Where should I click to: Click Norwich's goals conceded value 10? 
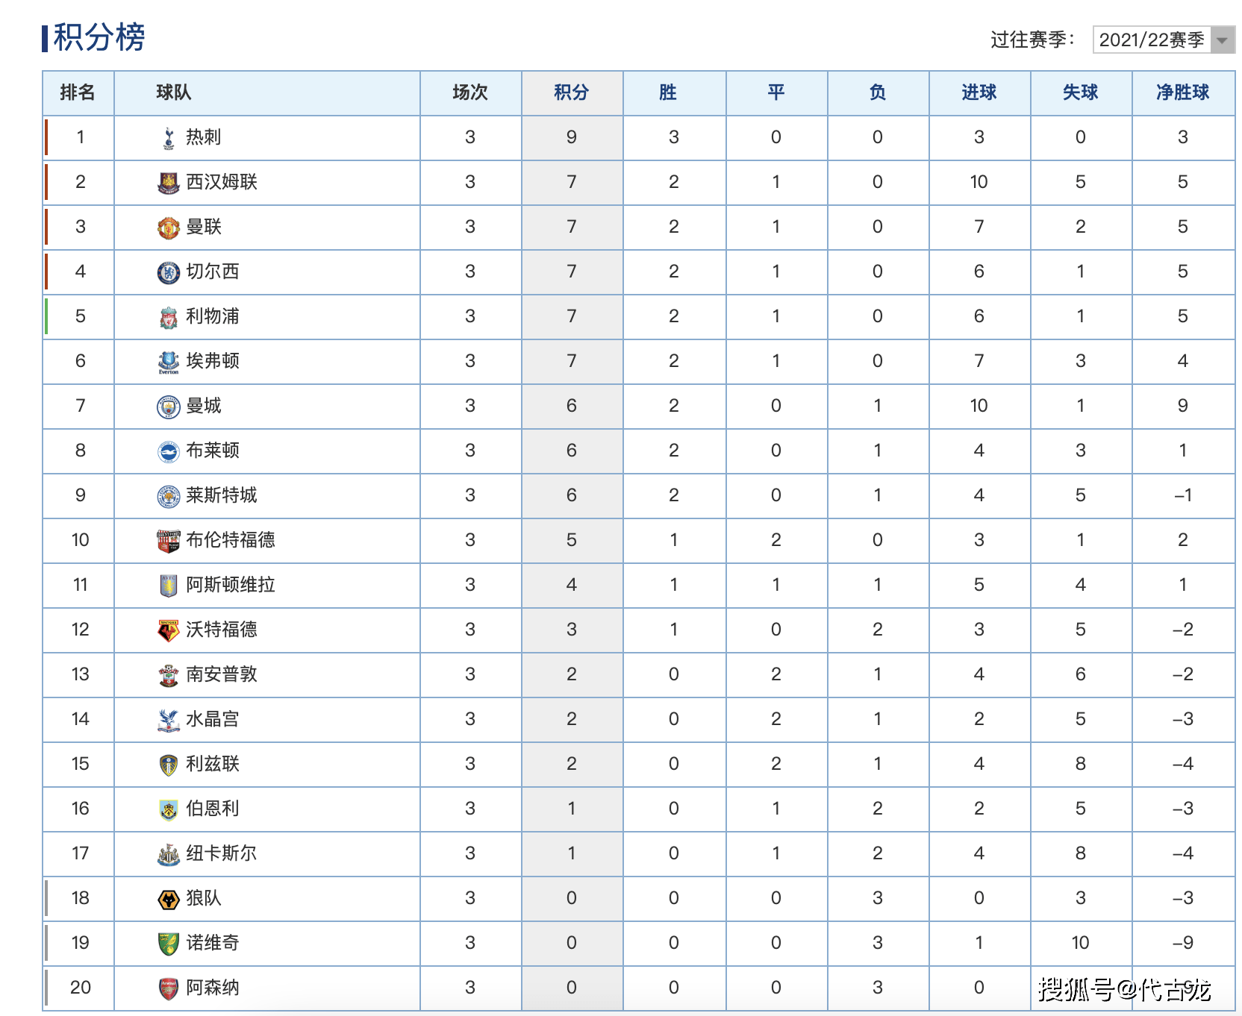coord(1081,943)
